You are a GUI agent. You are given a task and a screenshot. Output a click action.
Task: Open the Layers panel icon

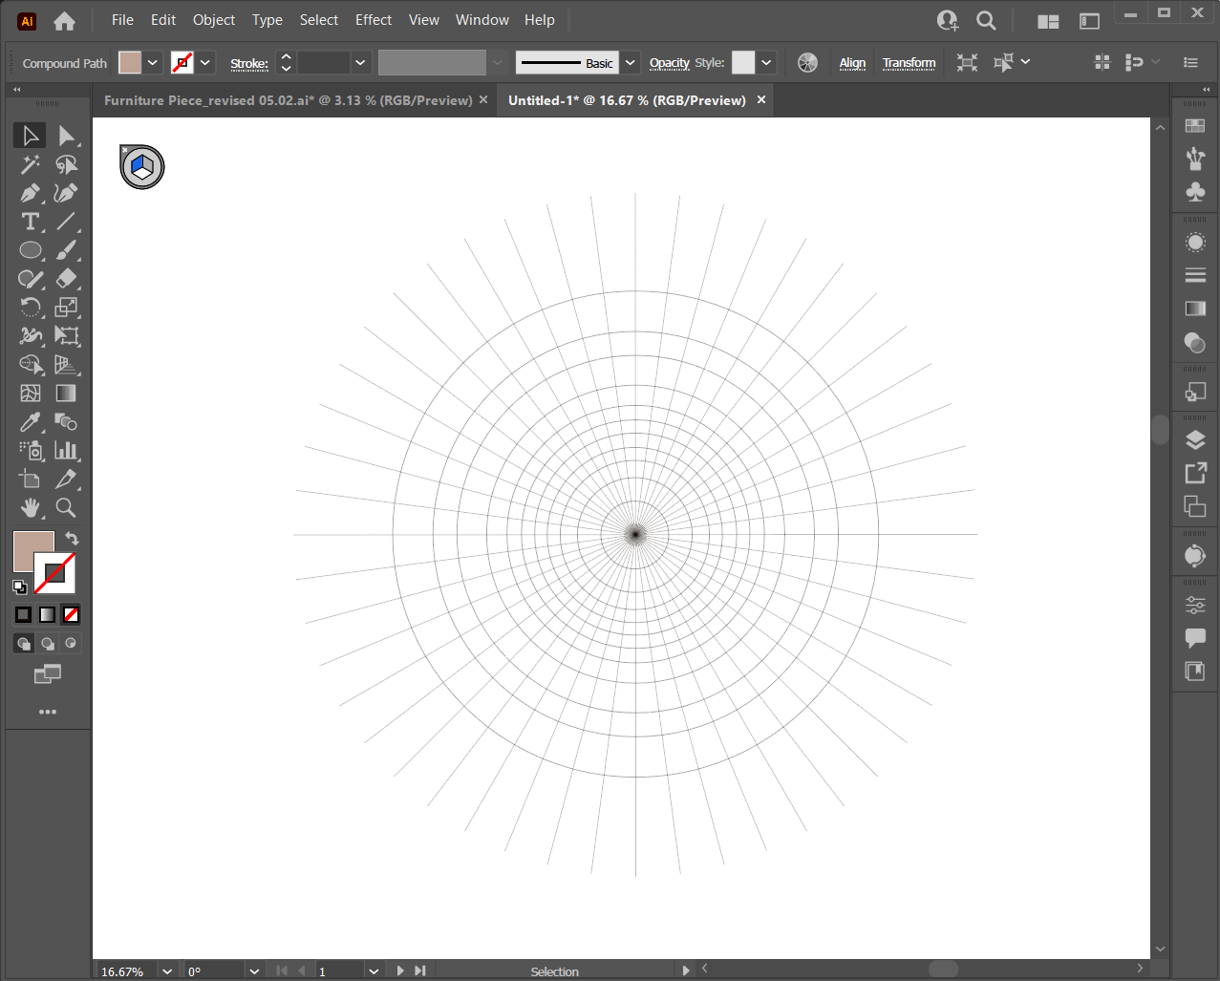tap(1195, 440)
